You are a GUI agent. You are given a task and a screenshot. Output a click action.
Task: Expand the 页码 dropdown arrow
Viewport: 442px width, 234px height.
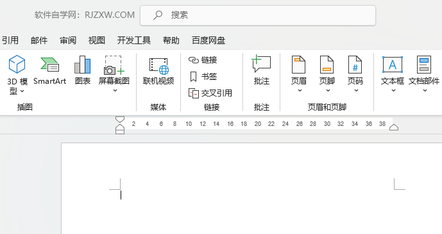tap(356, 90)
